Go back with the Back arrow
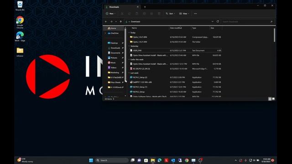 click(x=106, y=21)
